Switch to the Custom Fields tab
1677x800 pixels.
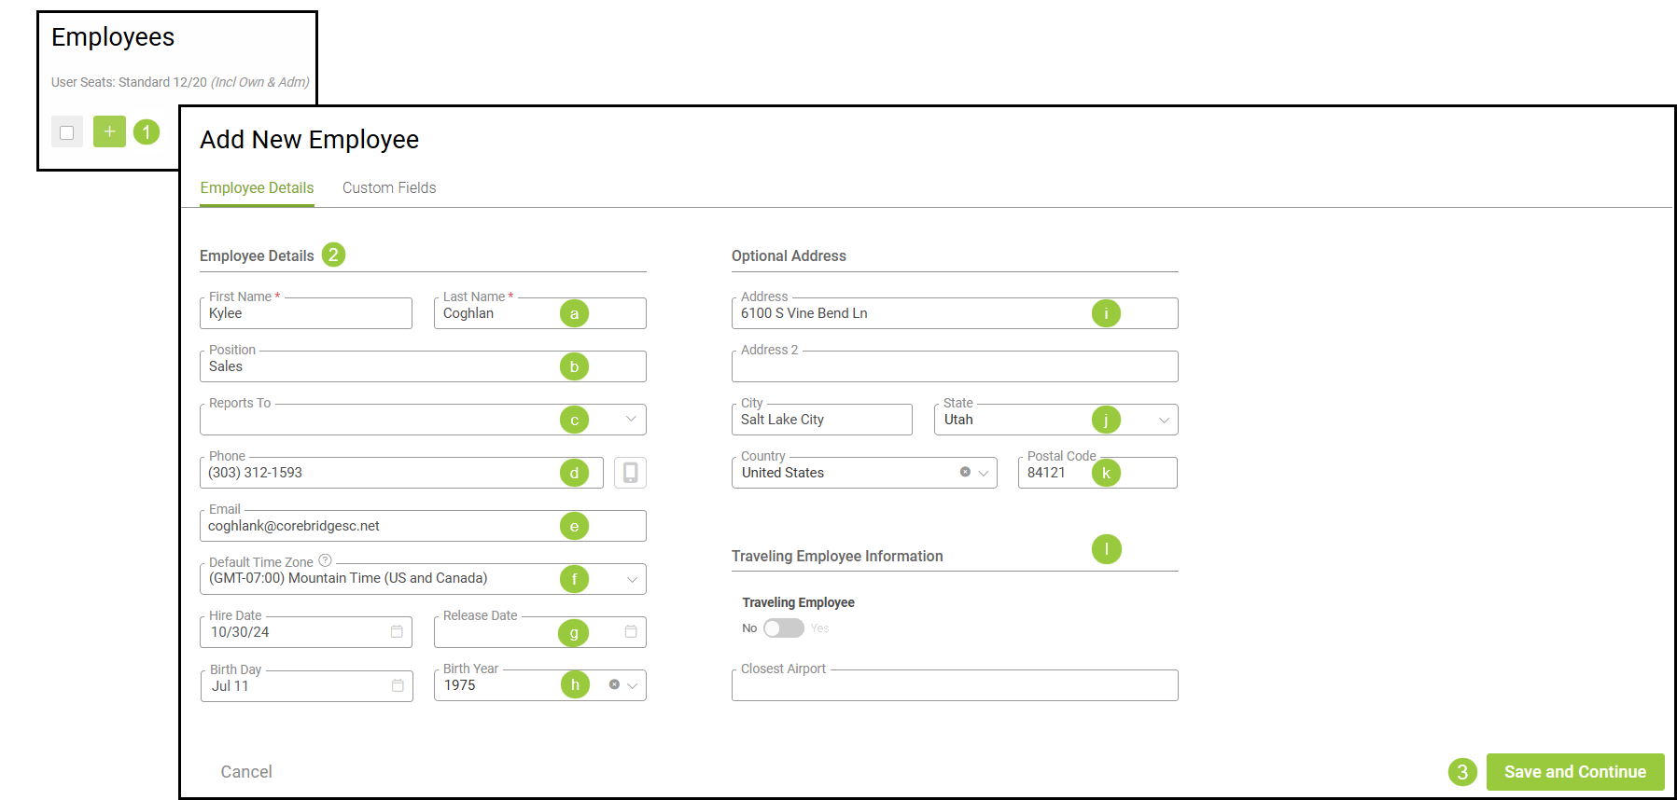389,187
